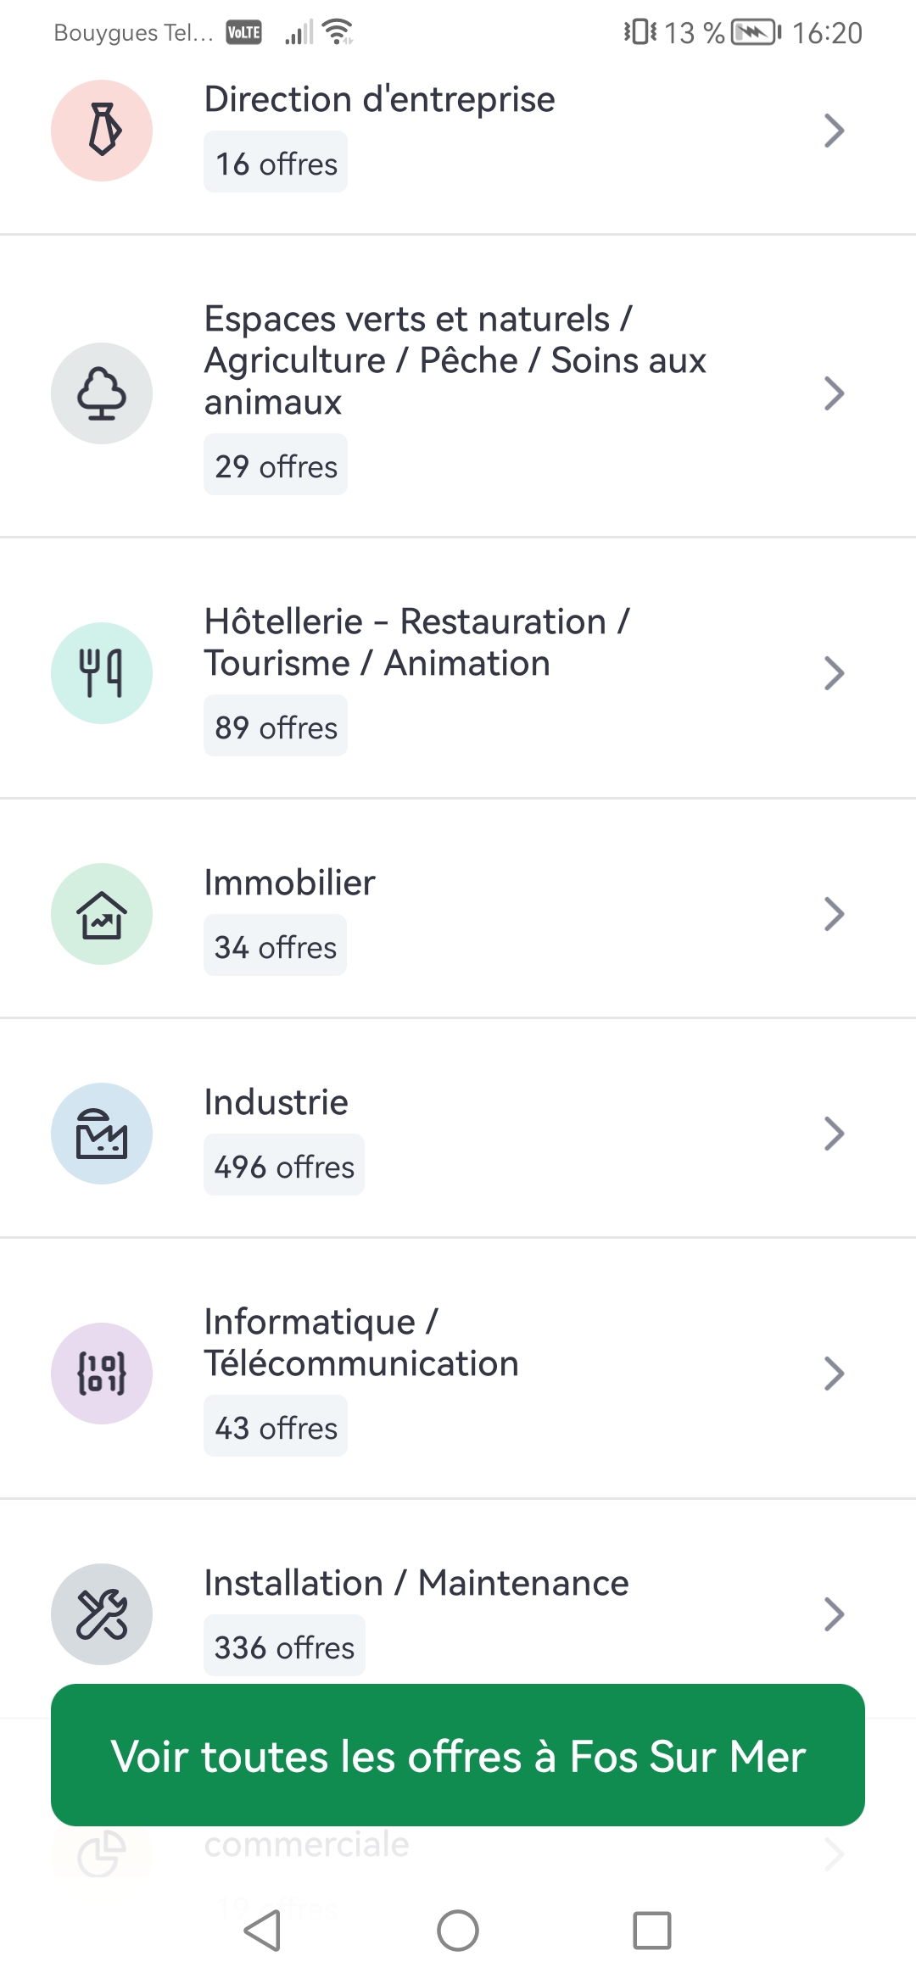Image resolution: width=916 pixels, height=1984 pixels.
Task: Open Immobilier category via its chevron arrow
Action: point(834,914)
